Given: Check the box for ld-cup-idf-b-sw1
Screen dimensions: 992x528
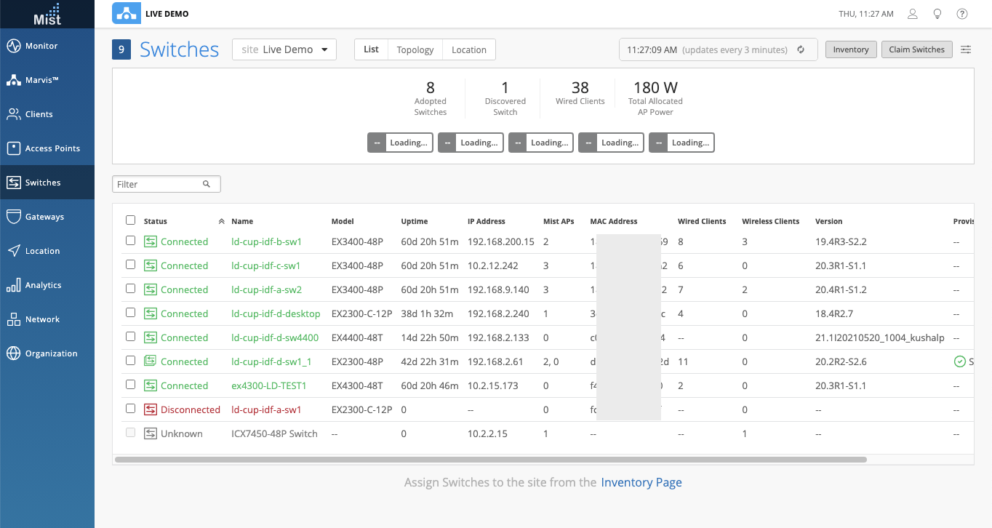Looking at the screenshot, I should pyautogui.click(x=130, y=241).
